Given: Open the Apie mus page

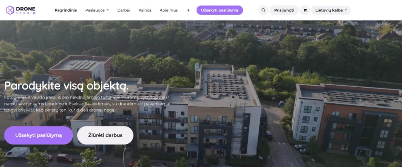Looking at the screenshot, I should pyautogui.click(x=169, y=10).
